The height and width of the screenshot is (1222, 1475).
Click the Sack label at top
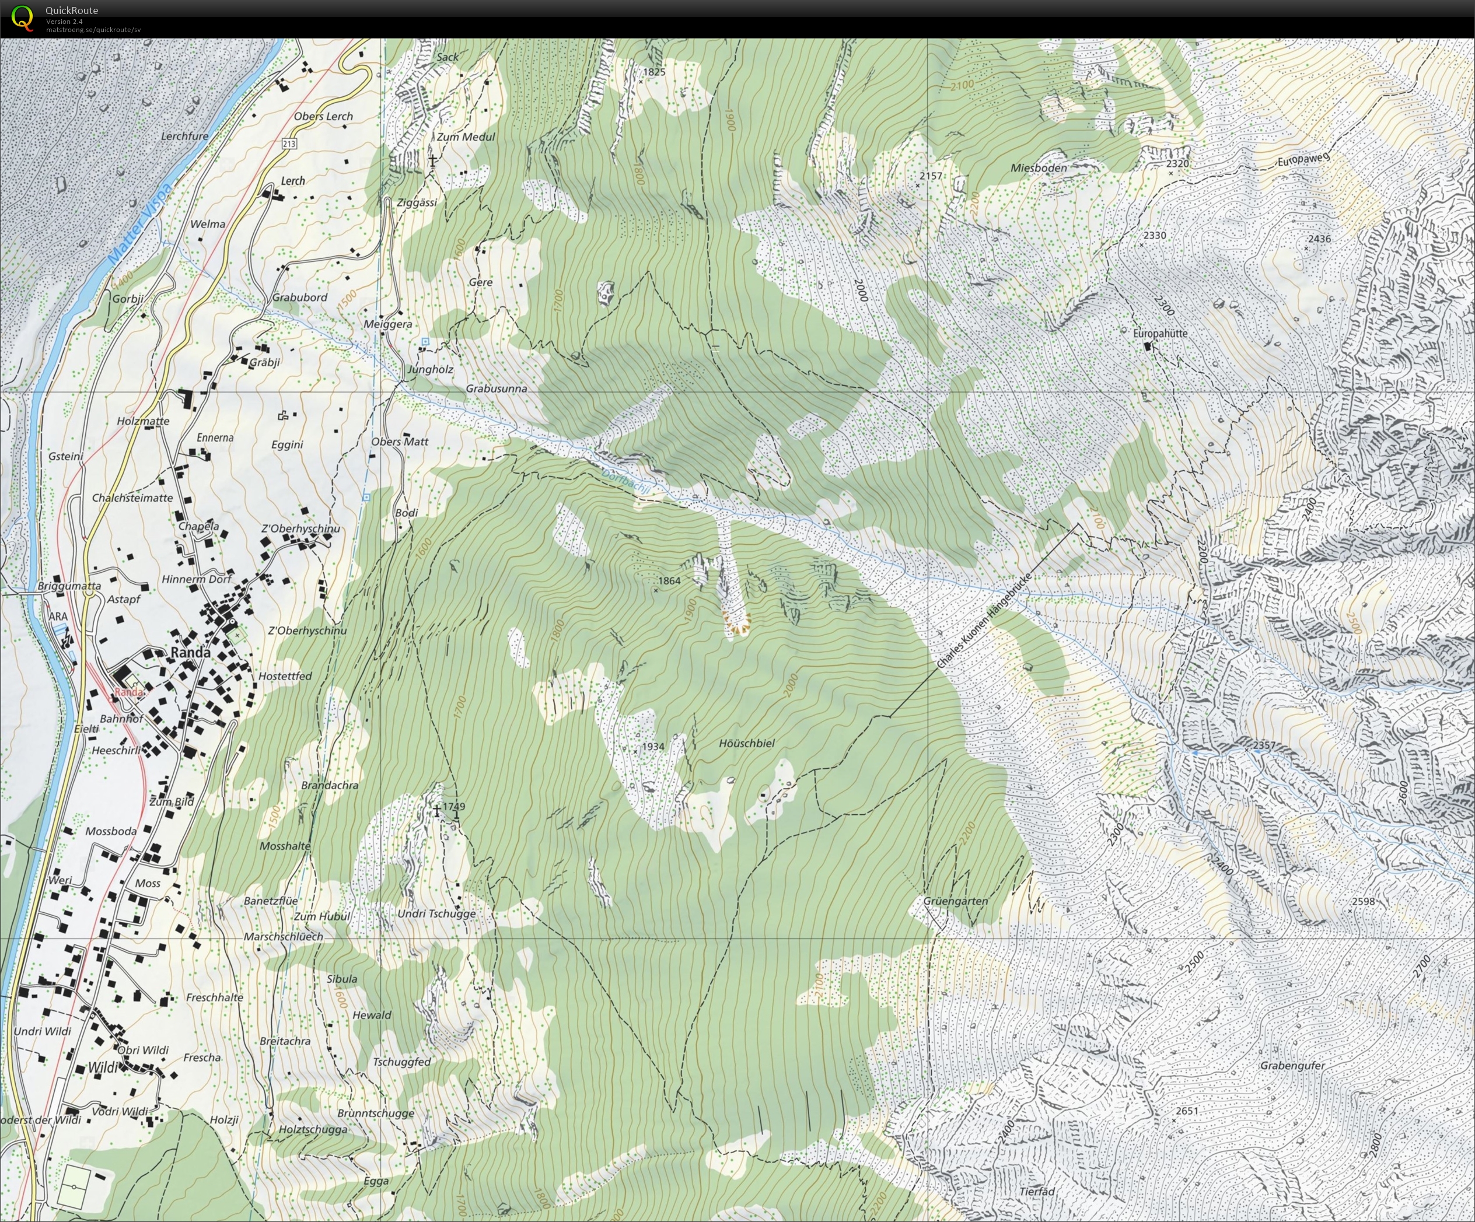point(448,57)
